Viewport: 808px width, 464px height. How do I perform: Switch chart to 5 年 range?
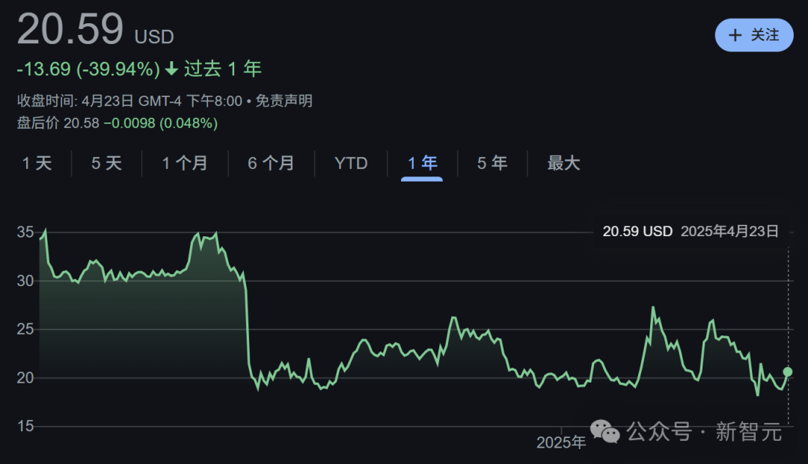[x=492, y=163]
